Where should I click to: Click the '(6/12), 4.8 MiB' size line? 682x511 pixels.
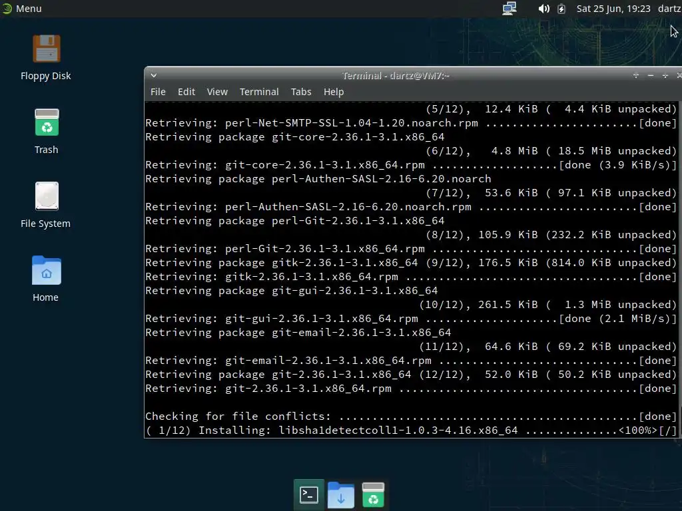(x=551, y=151)
